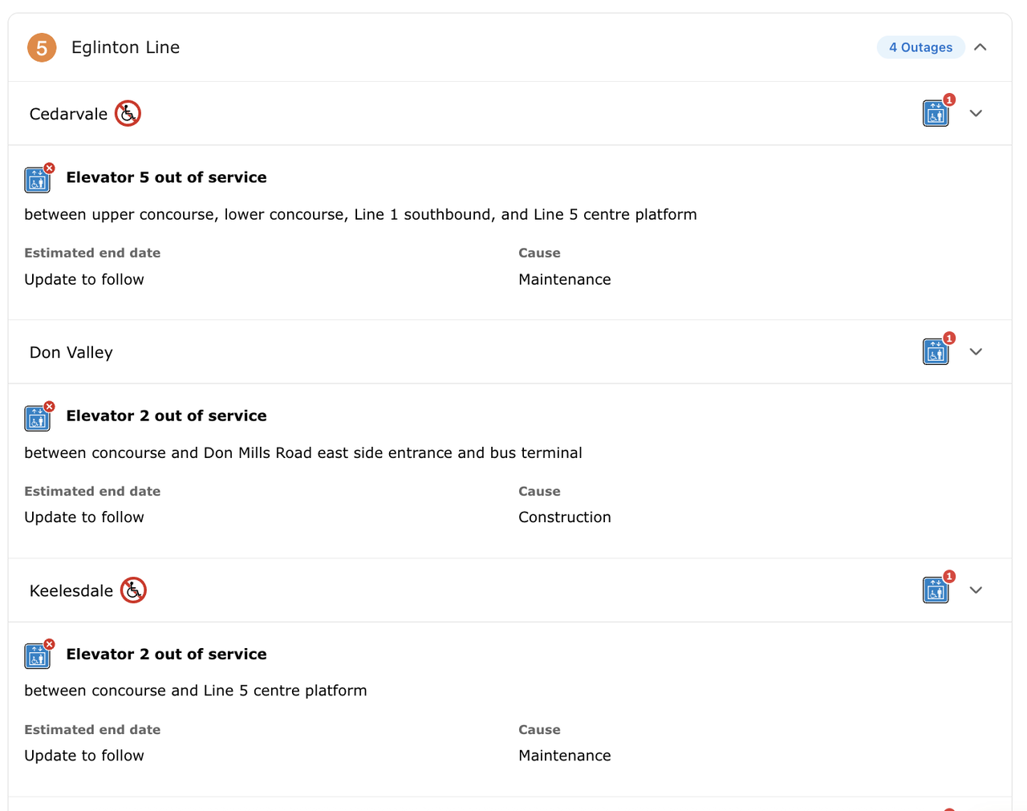The width and height of the screenshot is (1027, 811).
Task: Select the Eglinton Line heading
Action: (125, 47)
